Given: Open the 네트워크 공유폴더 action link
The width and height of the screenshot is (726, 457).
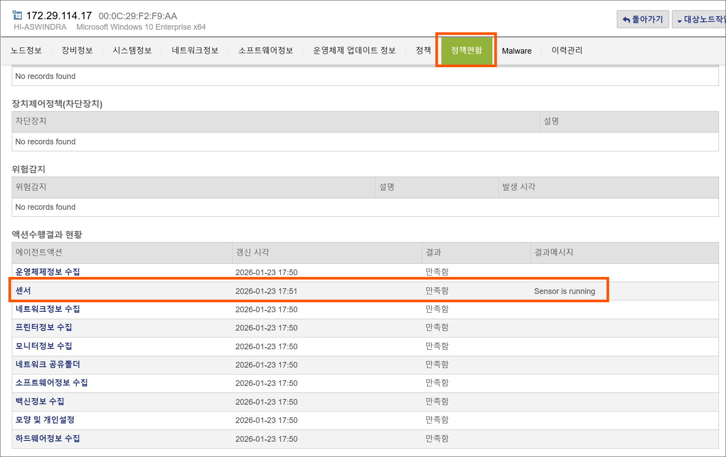Looking at the screenshot, I should tap(48, 365).
